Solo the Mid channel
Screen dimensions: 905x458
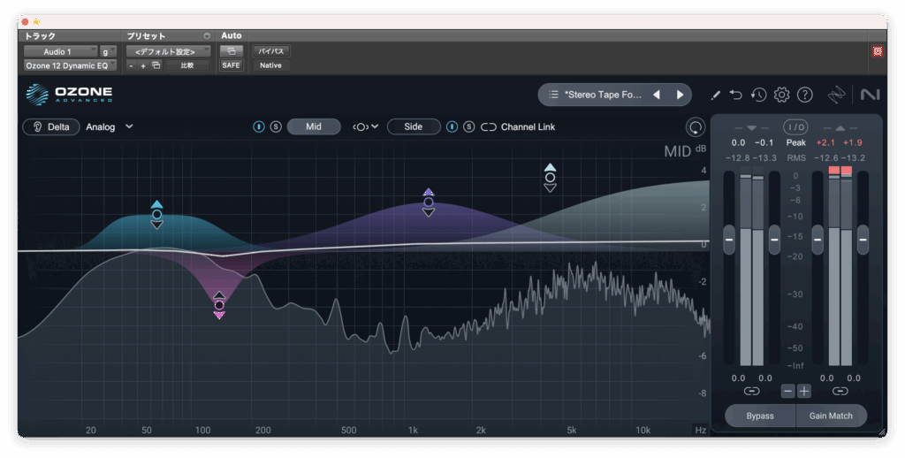click(276, 126)
